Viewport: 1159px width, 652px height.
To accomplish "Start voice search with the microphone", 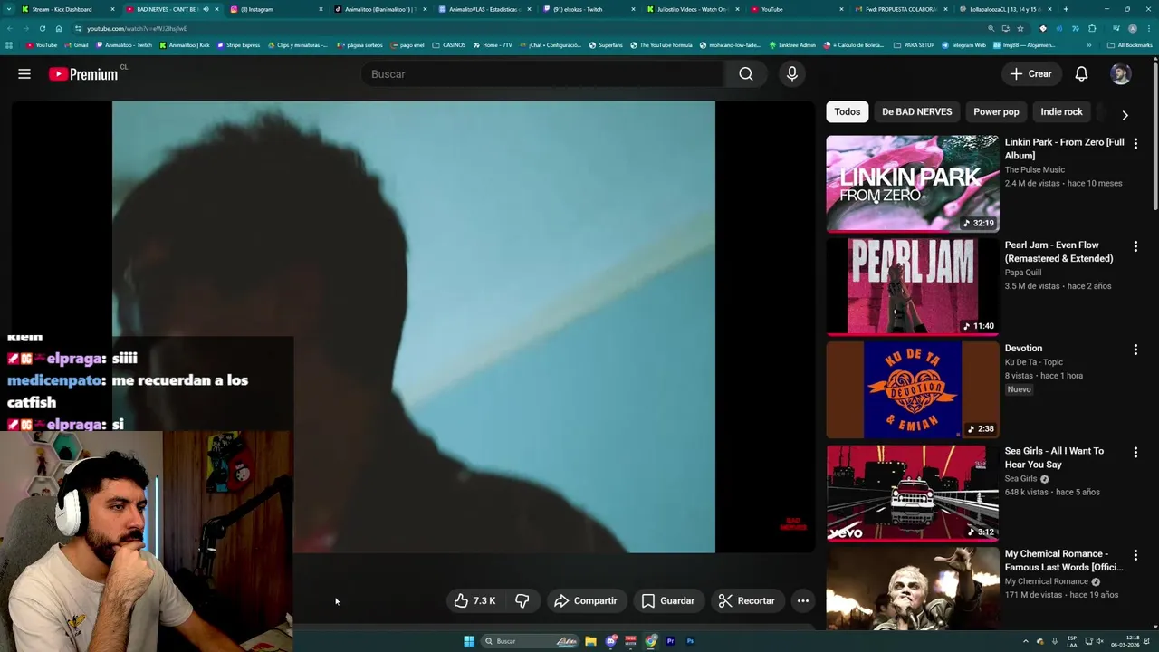I will tap(792, 74).
